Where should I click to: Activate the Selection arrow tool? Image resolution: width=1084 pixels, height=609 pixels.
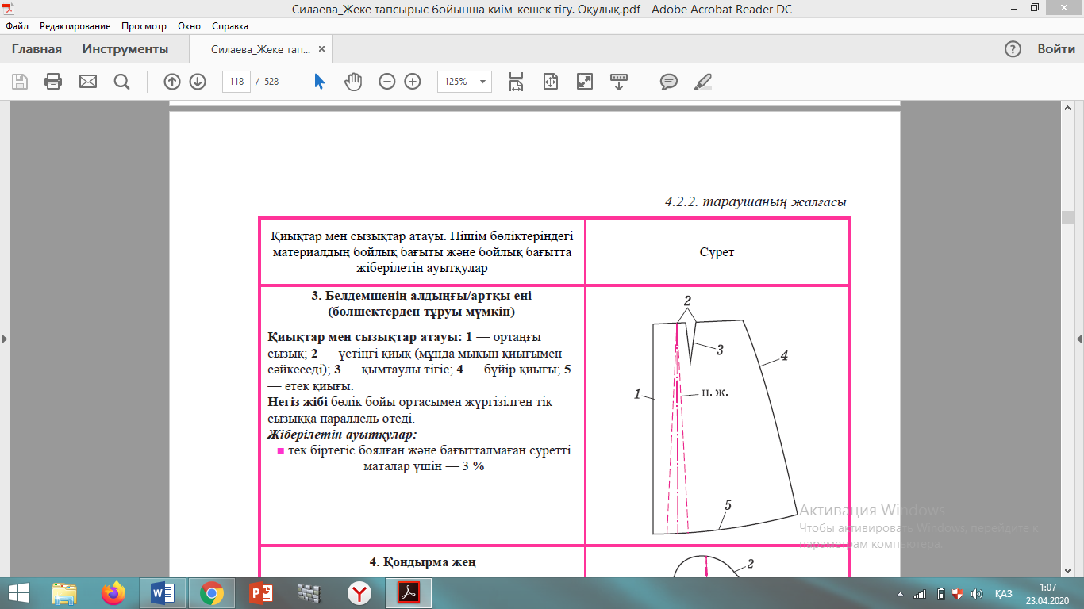pyautogui.click(x=320, y=82)
